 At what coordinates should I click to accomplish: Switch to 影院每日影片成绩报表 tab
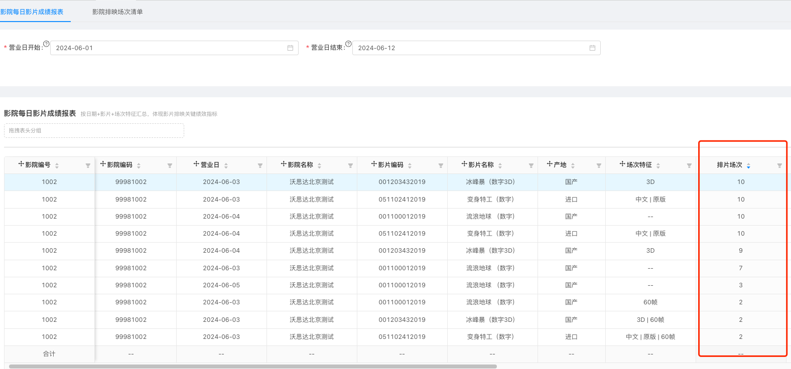click(x=32, y=12)
